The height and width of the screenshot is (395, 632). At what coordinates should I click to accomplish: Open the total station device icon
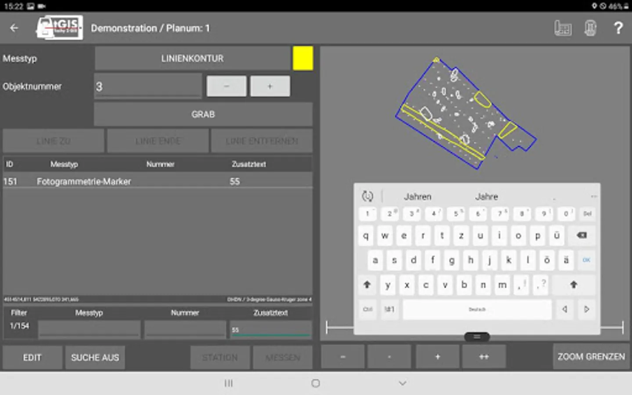pos(590,28)
